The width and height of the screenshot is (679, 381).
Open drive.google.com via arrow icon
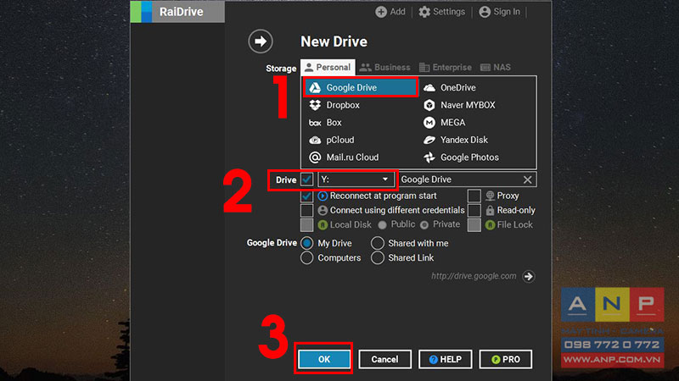pyautogui.click(x=528, y=277)
